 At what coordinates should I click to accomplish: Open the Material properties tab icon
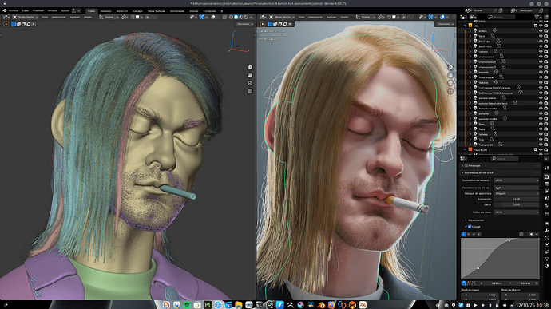click(547, 266)
